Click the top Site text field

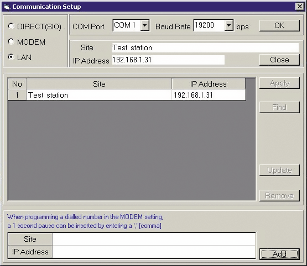[x=205, y=47]
